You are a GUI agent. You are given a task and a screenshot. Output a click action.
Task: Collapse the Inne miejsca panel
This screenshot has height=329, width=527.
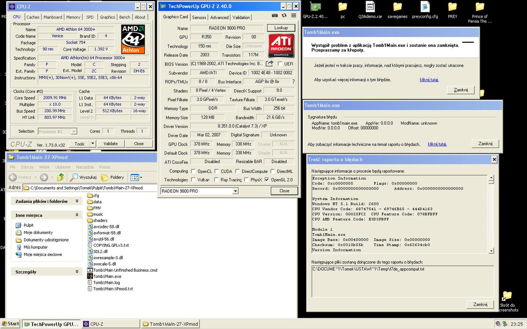click(77, 215)
